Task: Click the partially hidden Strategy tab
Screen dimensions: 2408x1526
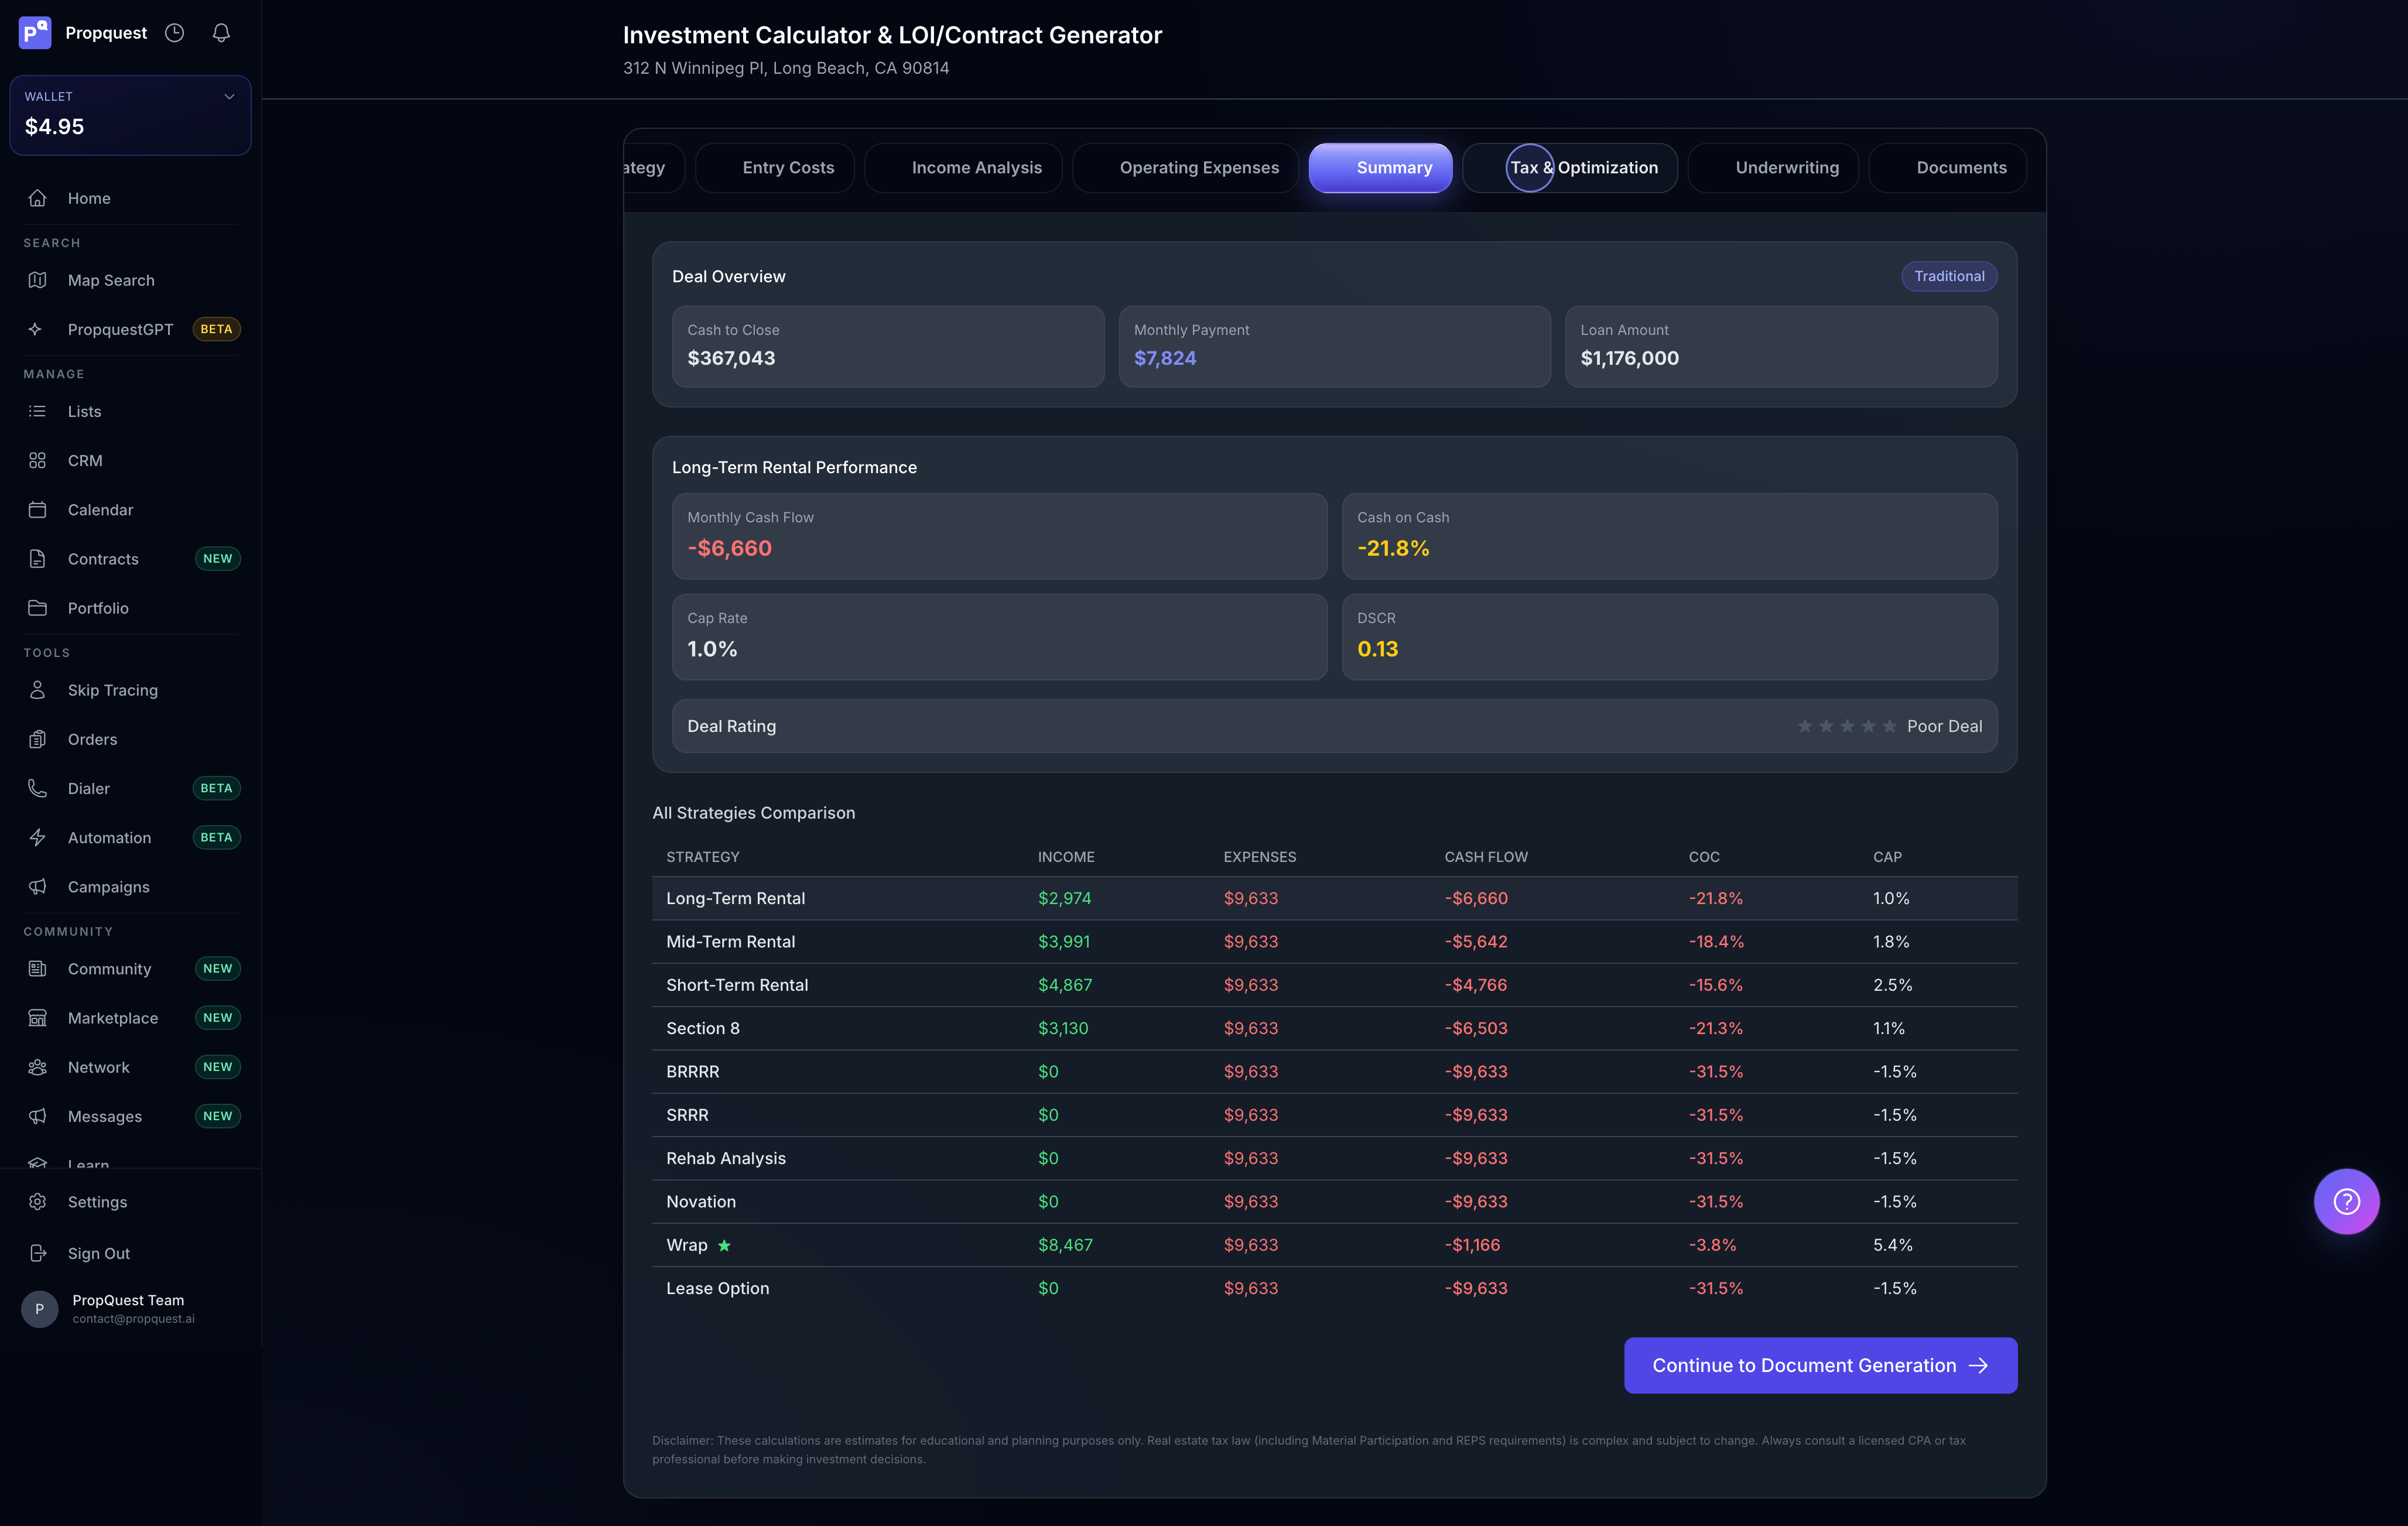Action: click(x=654, y=168)
